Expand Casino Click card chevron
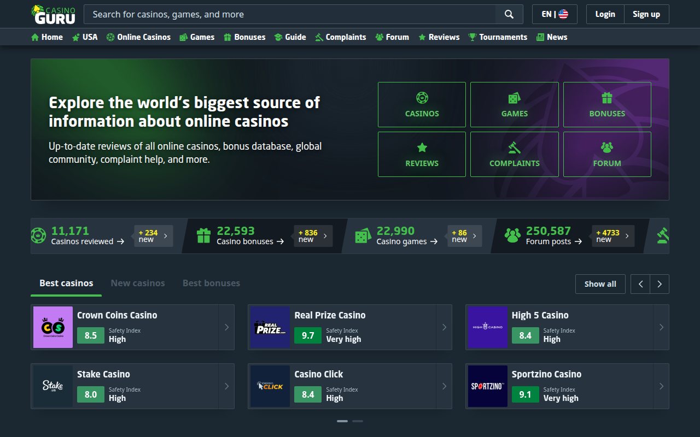The height and width of the screenshot is (437, 700). click(x=444, y=386)
